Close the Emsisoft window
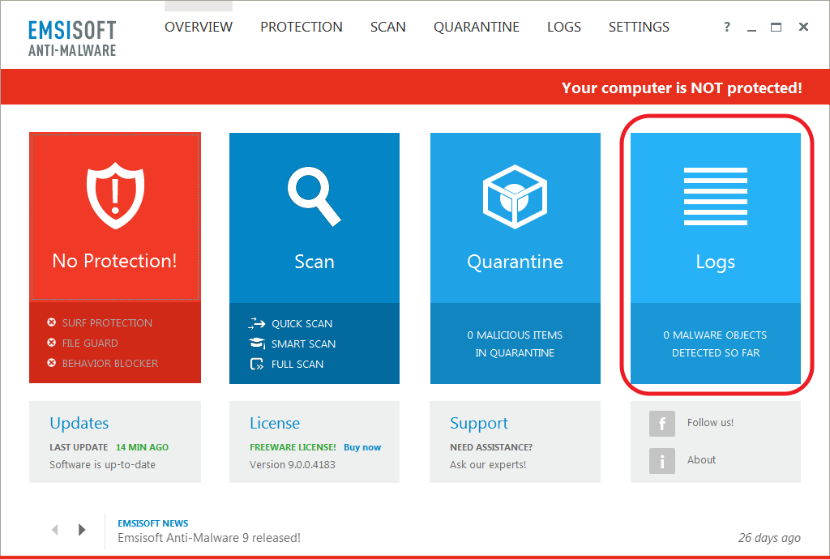This screenshot has width=830, height=559. [x=803, y=27]
